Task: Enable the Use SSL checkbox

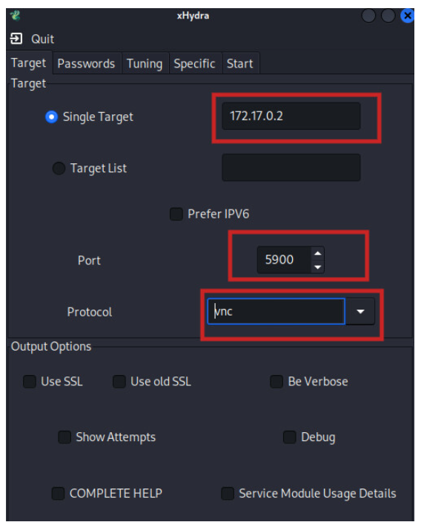Action: (30, 382)
